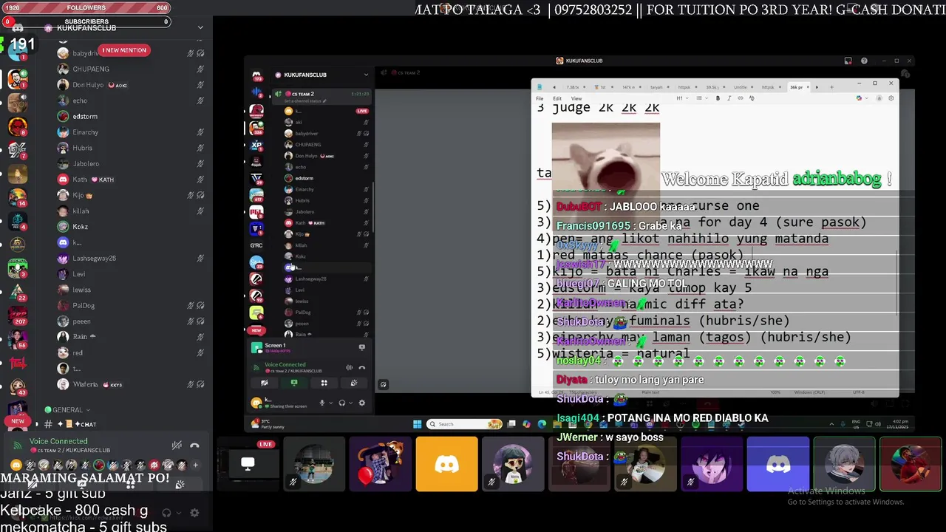Open the weather widget showing Partly sunny
Image resolution: width=946 pixels, height=532 pixels.
268,424
